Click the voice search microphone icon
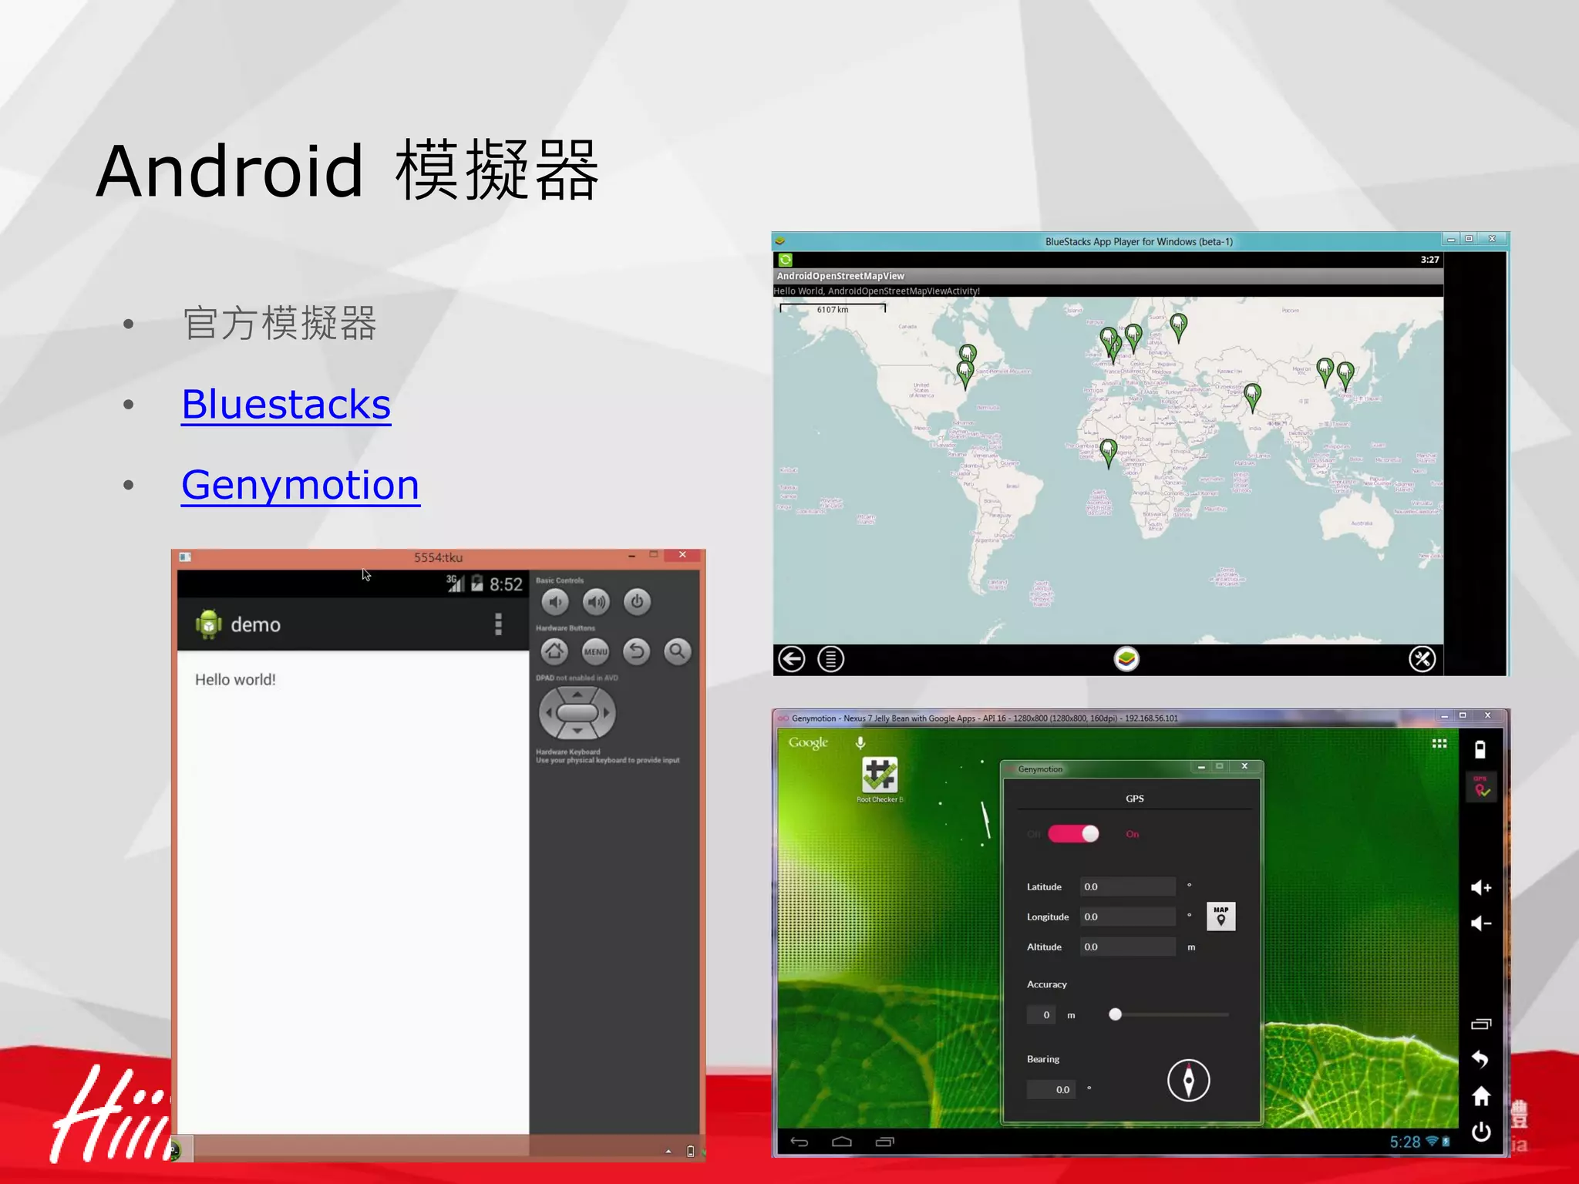 pos(860,743)
